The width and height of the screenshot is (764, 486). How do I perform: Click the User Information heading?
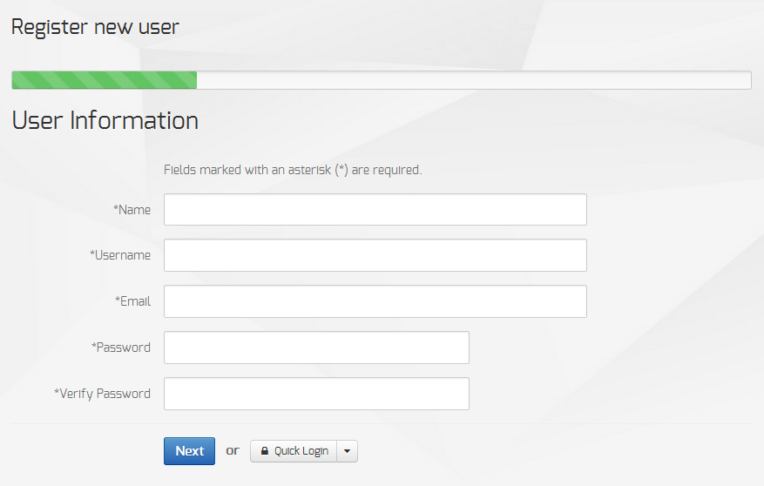click(x=105, y=120)
